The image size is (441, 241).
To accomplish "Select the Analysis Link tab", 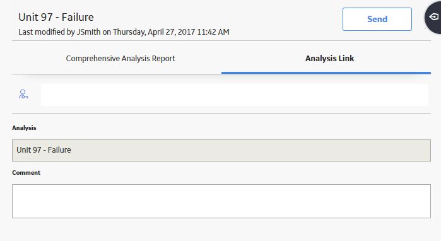I will point(329,59).
